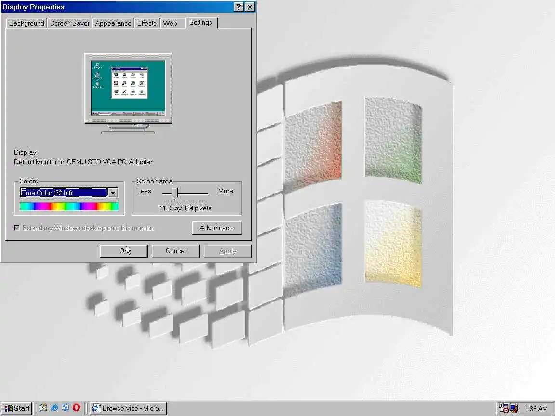This screenshot has height=416, width=555.
Task: Click 'Default Monitor on QEMU STD VGA PCI Adapter' text
Action: 83,162
